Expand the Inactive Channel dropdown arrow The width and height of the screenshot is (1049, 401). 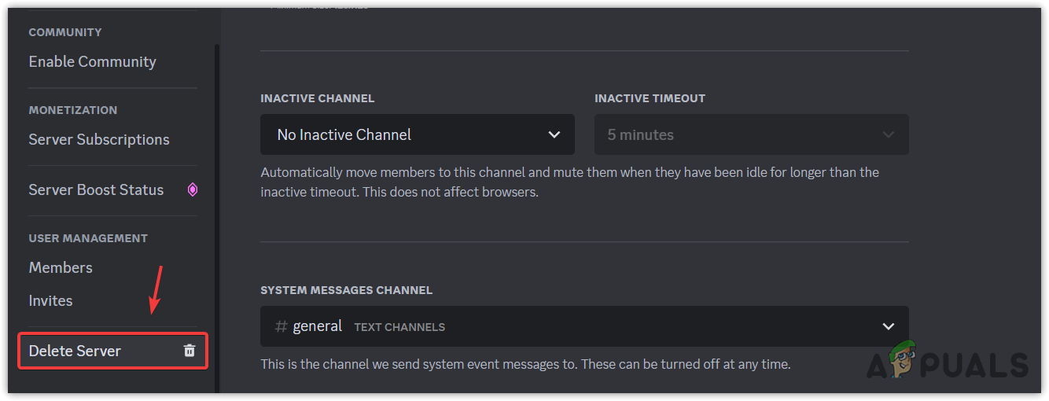tap(554, 134)
